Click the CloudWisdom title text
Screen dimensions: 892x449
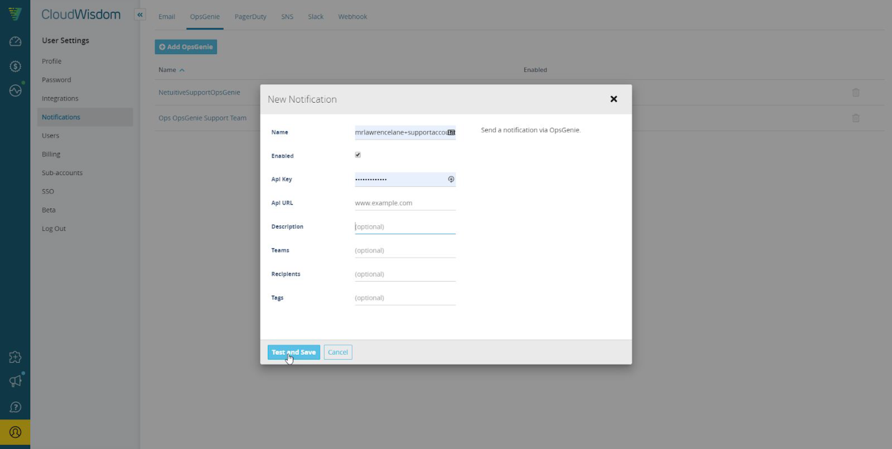point(81,15)
